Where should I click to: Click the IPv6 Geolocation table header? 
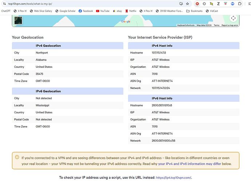point(68,91)
